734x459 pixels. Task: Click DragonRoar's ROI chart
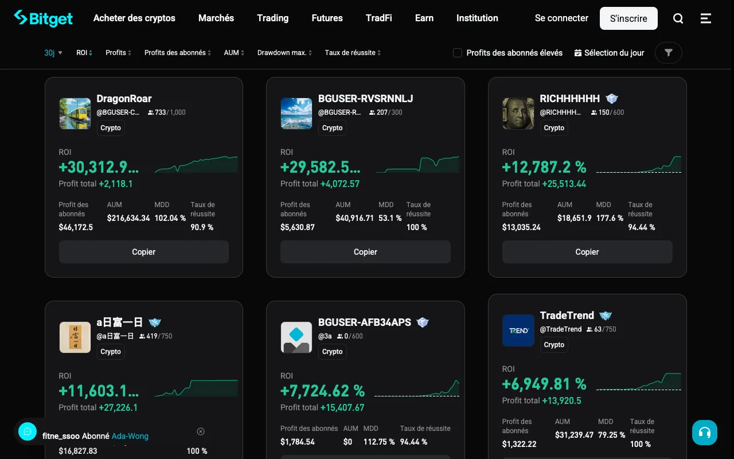(x=196, y=164)
